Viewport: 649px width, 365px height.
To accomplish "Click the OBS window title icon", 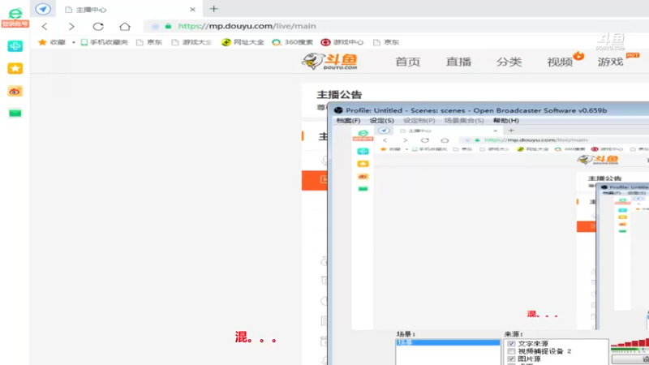I will 338,110.
